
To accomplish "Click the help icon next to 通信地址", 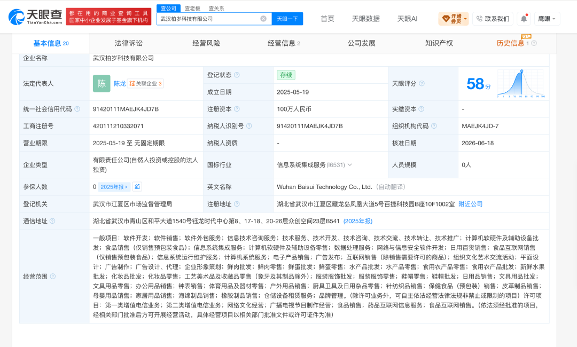I will tap(52, 221).
